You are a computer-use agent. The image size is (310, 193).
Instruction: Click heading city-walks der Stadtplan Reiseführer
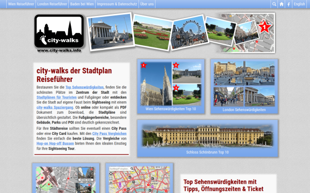click(74, 75)
